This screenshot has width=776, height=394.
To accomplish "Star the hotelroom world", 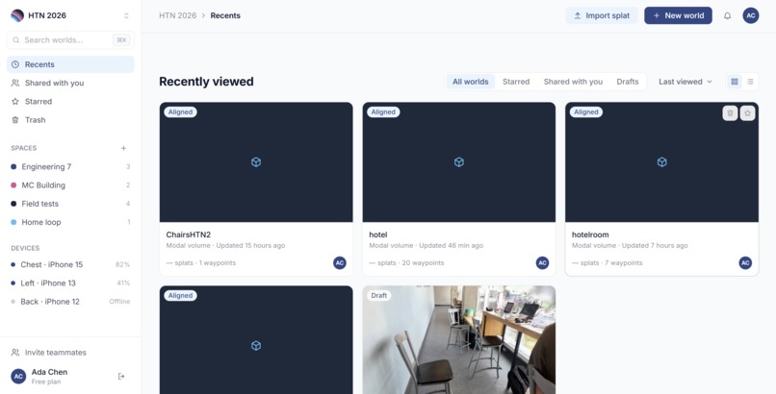I will (748, 113).
